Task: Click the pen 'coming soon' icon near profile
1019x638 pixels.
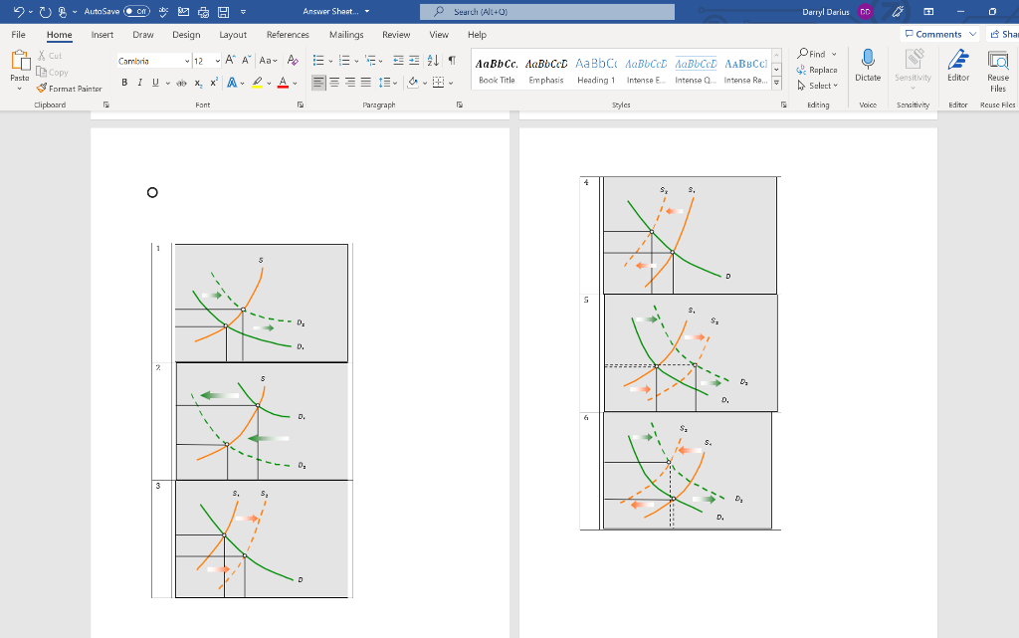Action: click(x=898, y=12)
